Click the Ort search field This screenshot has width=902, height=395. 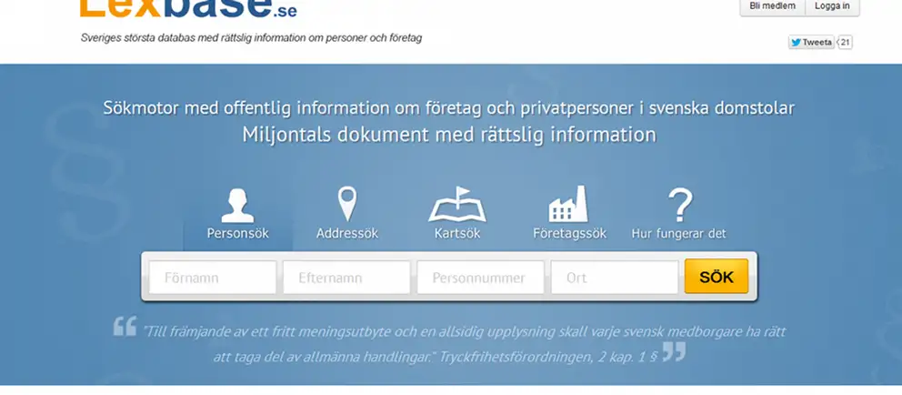[614, 278]
